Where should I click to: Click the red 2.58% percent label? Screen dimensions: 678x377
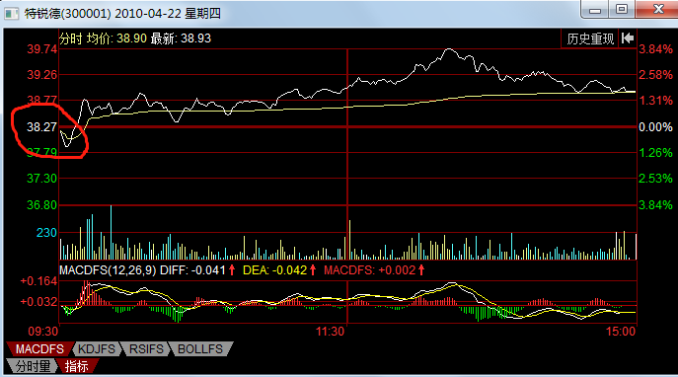pyautogui.click(x=655, y=75)
